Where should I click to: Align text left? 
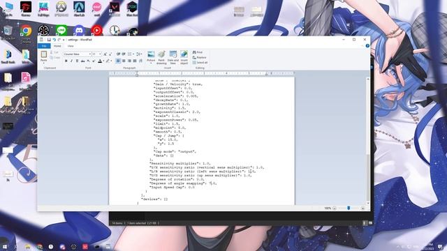tap(118, 61)
